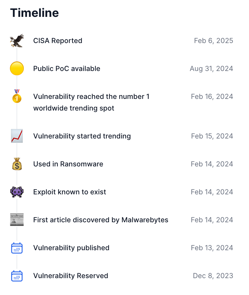Click the Feb 13, 2024 date
Viewport: 249px width, 295px height.
point(212,248)
